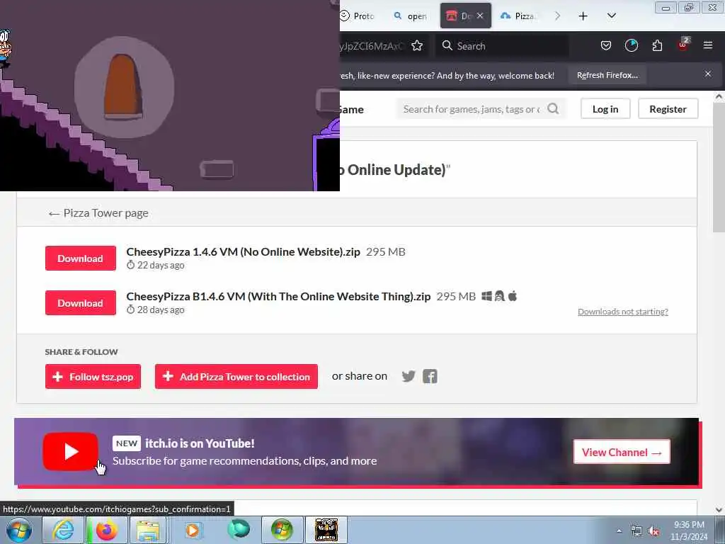Open the Firefox hamburger menu

[x=707, y=45]
